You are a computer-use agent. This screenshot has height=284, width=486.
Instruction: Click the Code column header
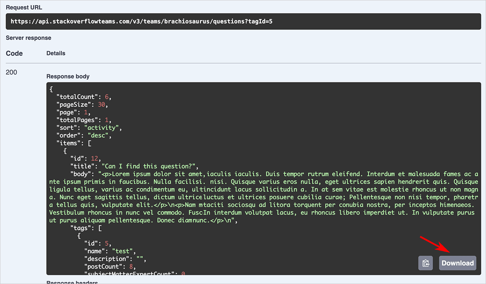[x=14, y=53]
